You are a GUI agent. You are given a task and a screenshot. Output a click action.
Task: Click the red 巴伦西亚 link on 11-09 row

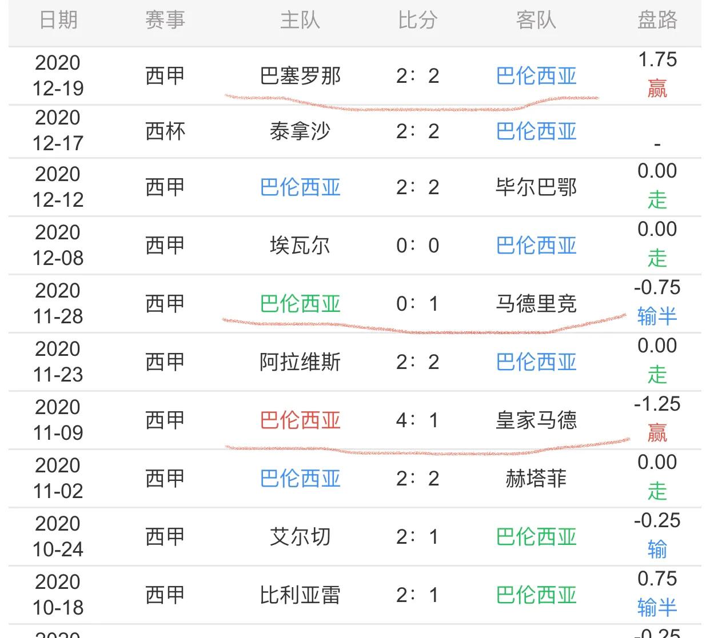click(x=300, y=420)
